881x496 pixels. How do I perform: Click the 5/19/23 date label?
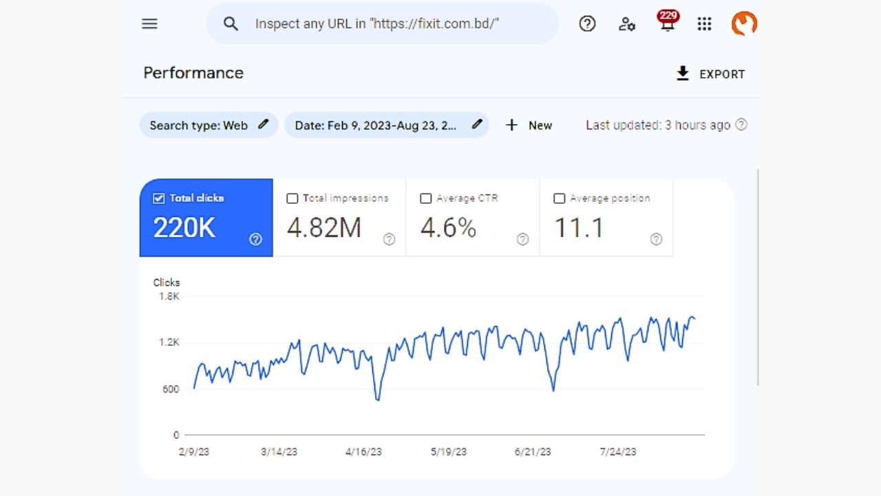(x=448, y=452)
